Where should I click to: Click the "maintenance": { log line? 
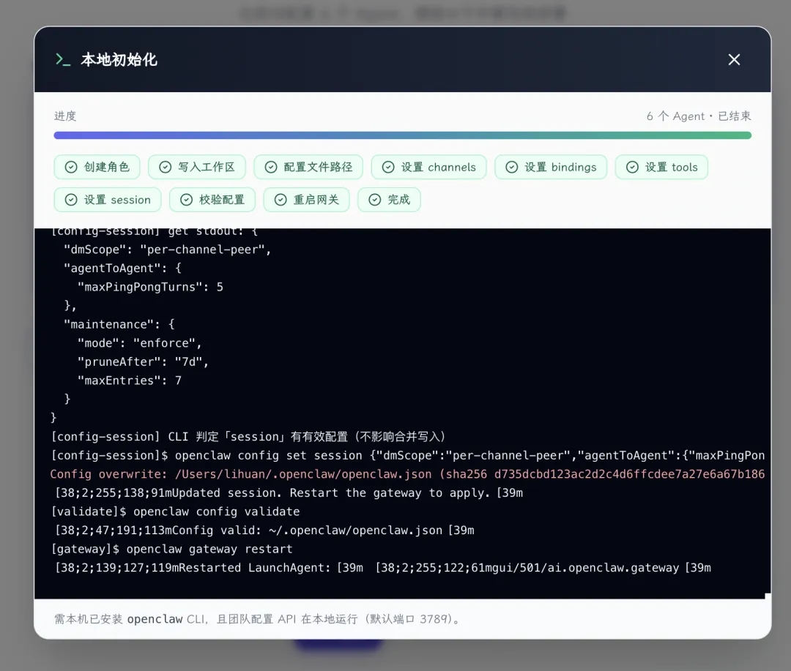coord(119,324)
